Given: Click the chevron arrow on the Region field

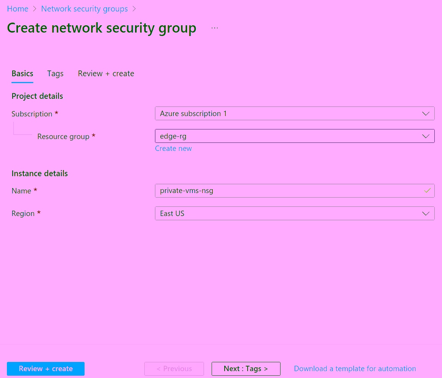Looking at the screenshot, I should 426,214.
